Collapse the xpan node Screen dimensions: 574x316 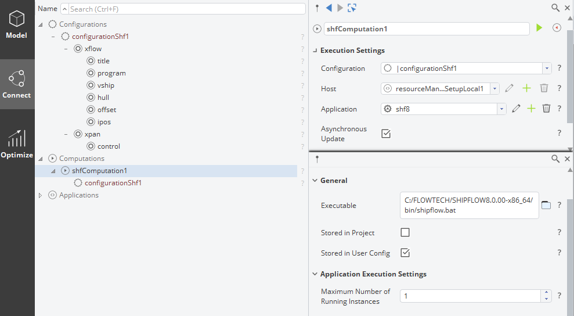(x=66, y=134)
